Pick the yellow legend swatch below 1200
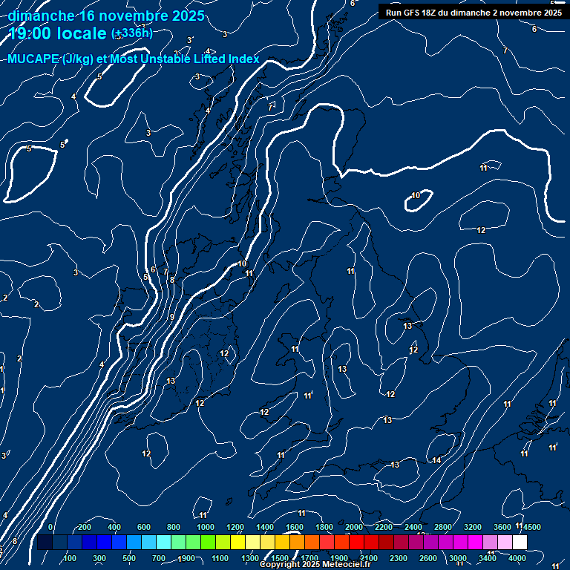This screenshot has height=570, width=570. tap(237, 543)
